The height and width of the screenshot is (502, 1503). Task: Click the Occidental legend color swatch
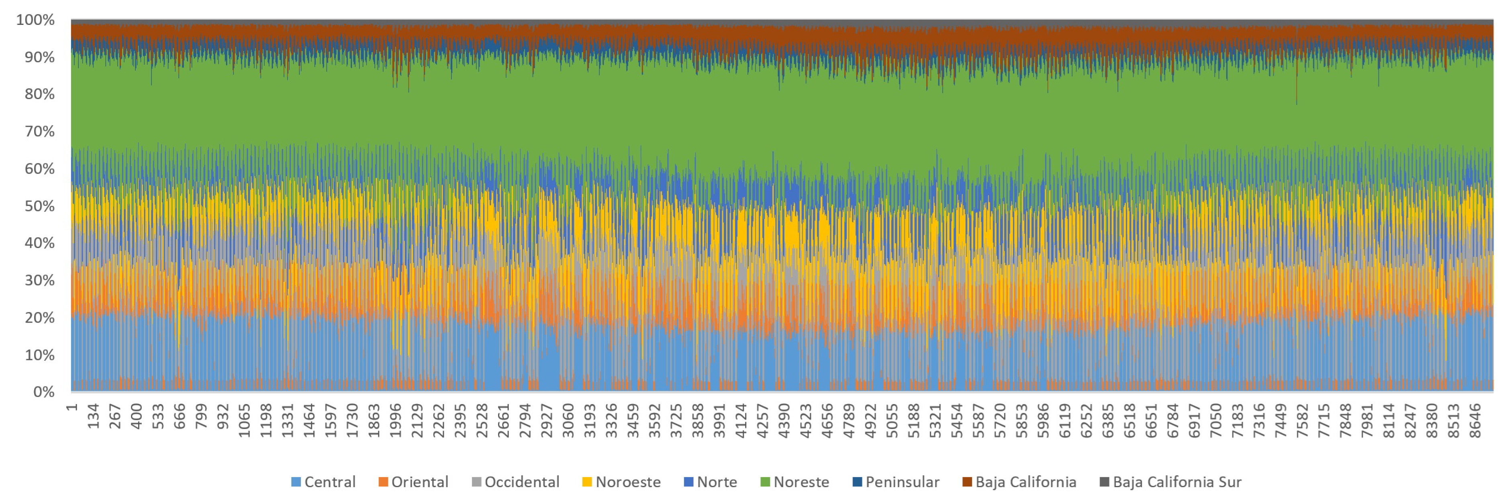[x=477, y=482]
